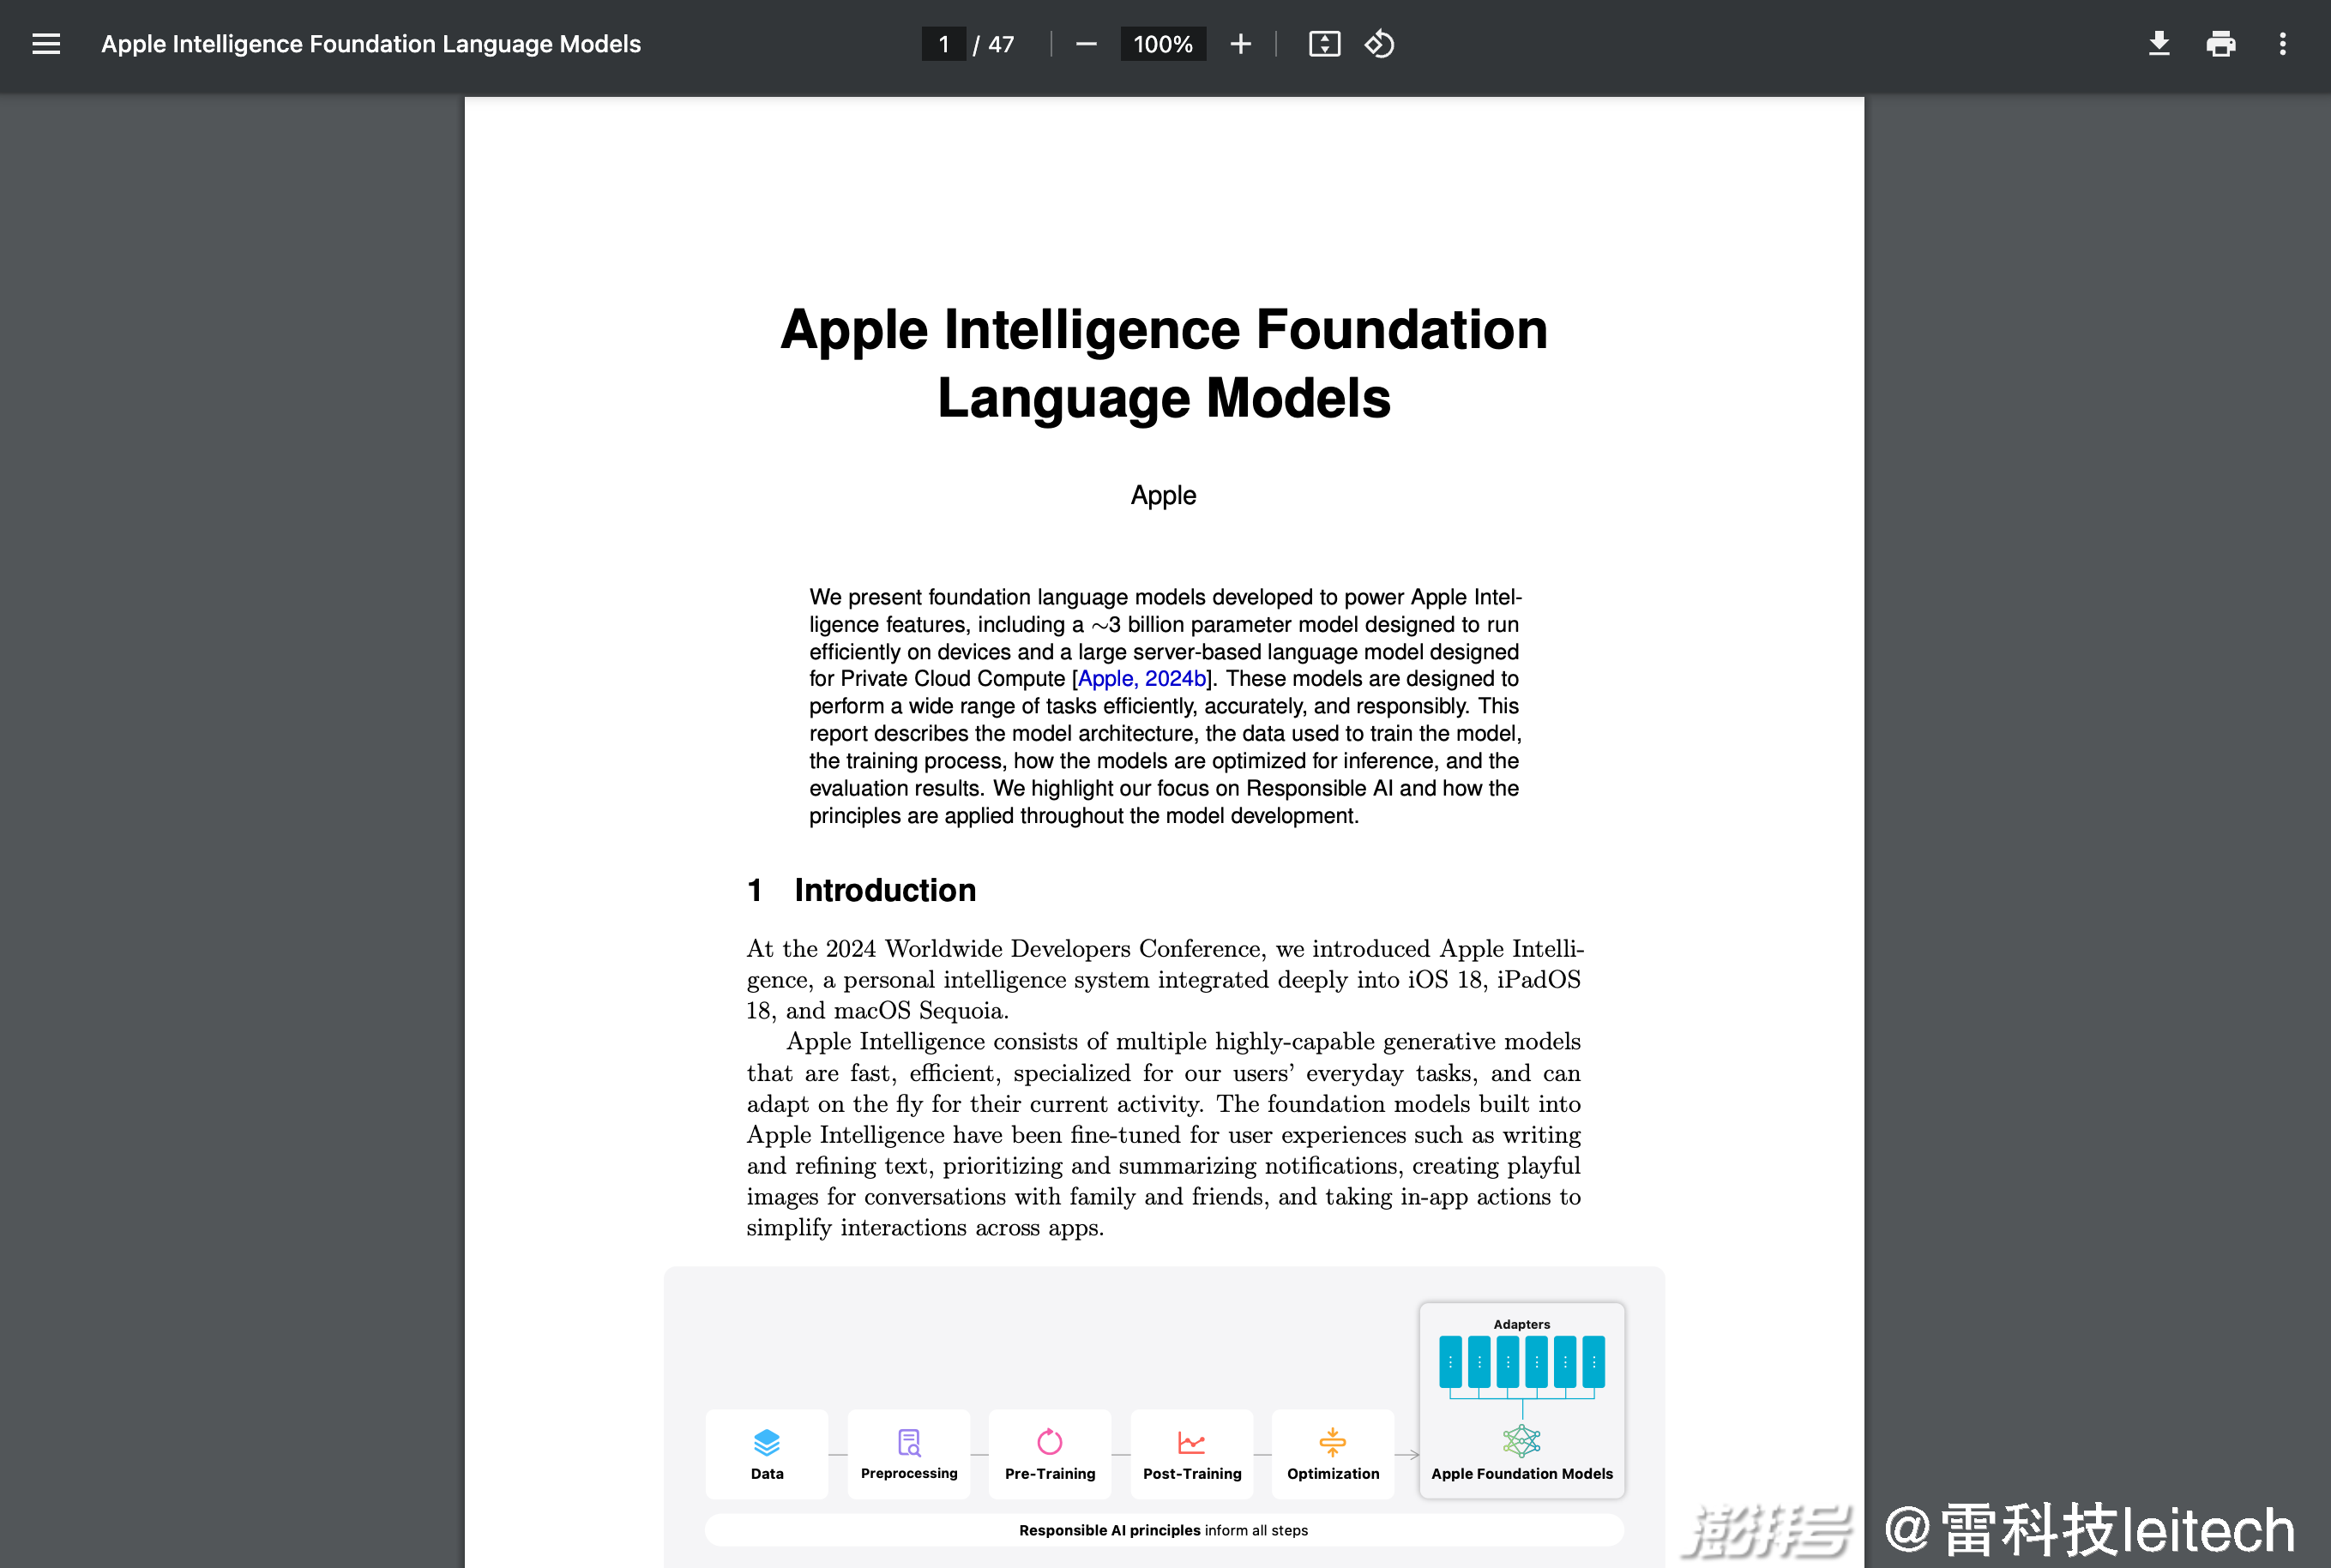Click the fit to page icon
Viewport: 2331px width, 1568px height.
1324,44
